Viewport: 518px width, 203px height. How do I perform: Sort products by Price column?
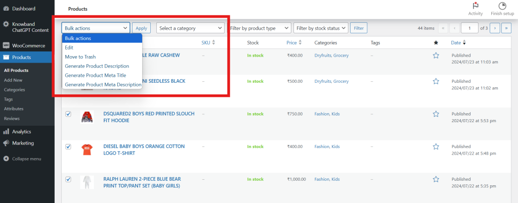[x=294, y=42]
